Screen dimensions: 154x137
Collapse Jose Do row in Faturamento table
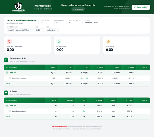7,73
